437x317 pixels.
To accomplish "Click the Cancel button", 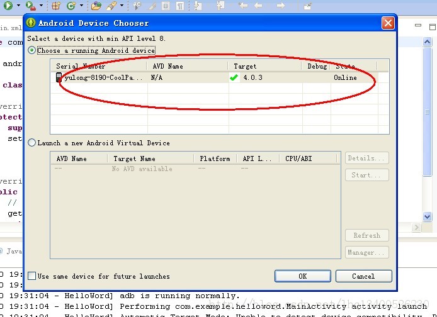I will tap(363, 276).
